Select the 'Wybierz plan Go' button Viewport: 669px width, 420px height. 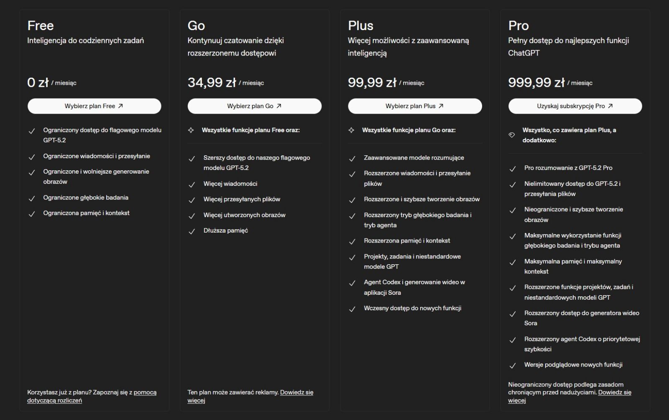click(254, 106)
